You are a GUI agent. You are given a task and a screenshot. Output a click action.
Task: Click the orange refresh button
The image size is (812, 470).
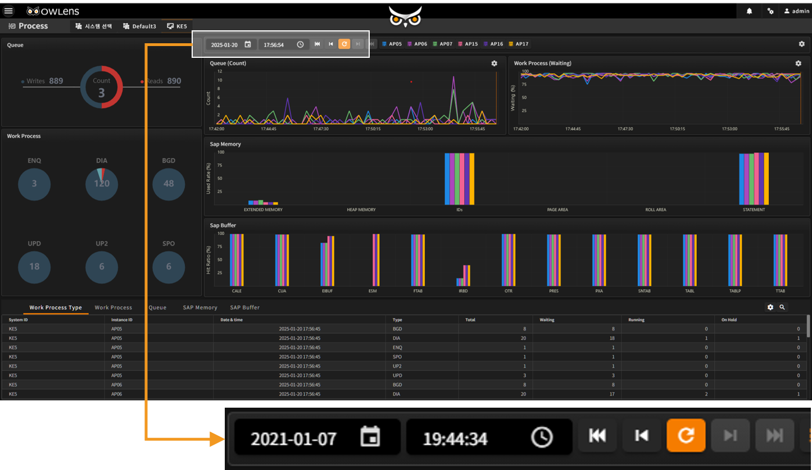(x=344, y=44)
